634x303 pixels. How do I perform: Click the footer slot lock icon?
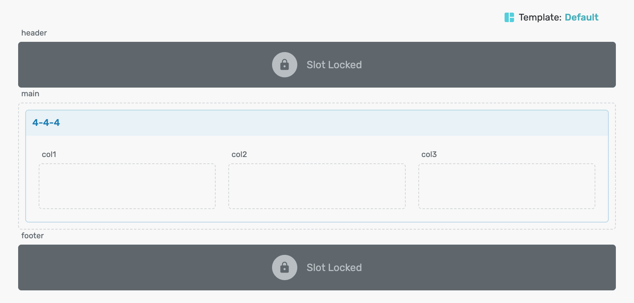[285, 267]
